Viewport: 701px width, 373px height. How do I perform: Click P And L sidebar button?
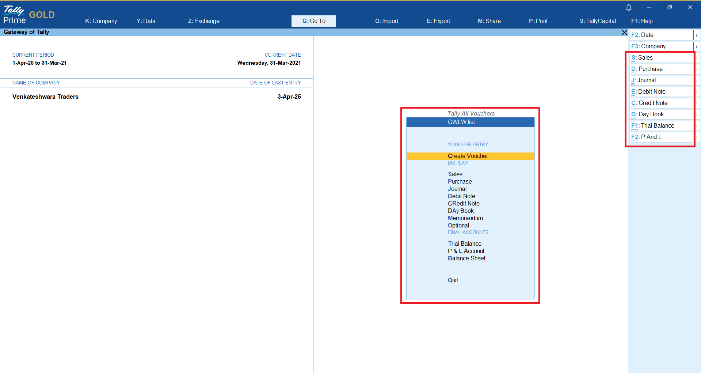pyautogui.click(x=661, y=137)
